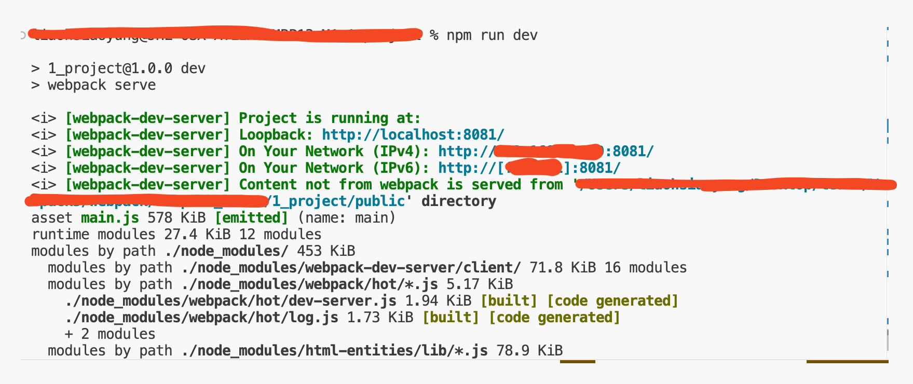Click the main.js asset name
Image resolution: width=913 pixels, height=384 pixels.
click(110, 218)
